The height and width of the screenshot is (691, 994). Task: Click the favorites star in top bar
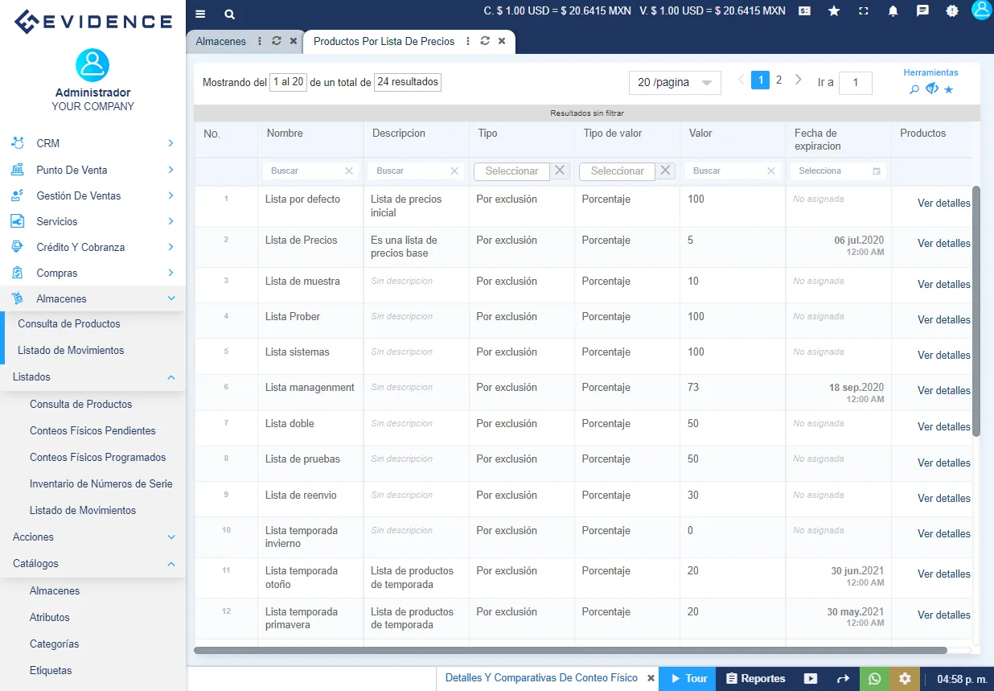coord(834,11)
